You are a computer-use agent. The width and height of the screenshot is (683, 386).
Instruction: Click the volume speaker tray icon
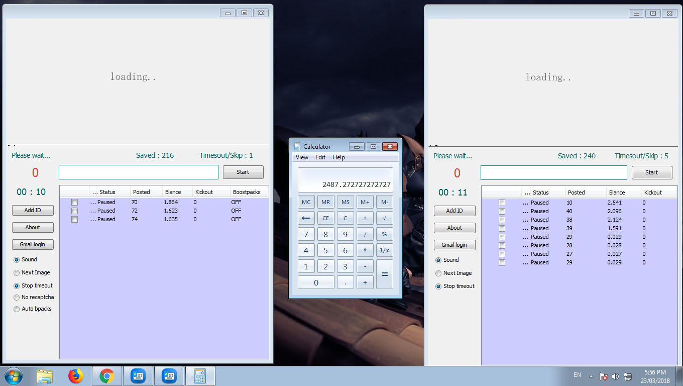coord(616,376)
